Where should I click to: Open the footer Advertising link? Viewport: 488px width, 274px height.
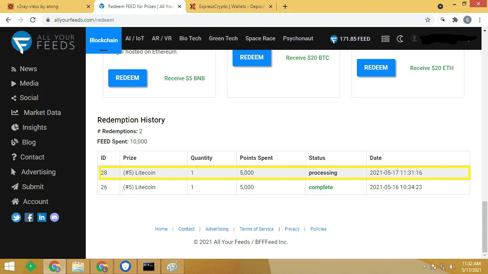point(217,229)
